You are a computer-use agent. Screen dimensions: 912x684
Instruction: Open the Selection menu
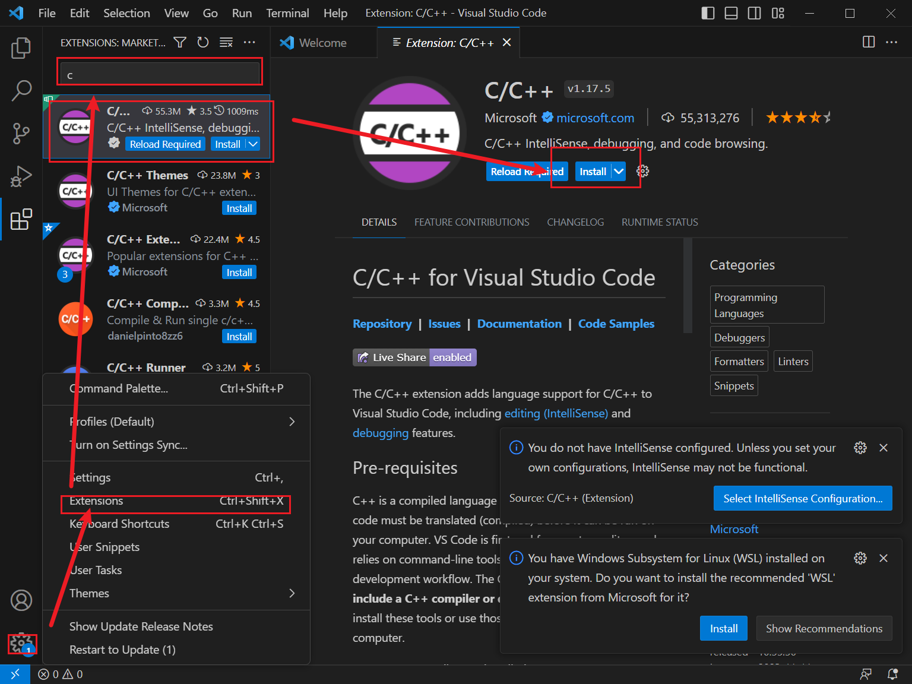tap(126, 13)
